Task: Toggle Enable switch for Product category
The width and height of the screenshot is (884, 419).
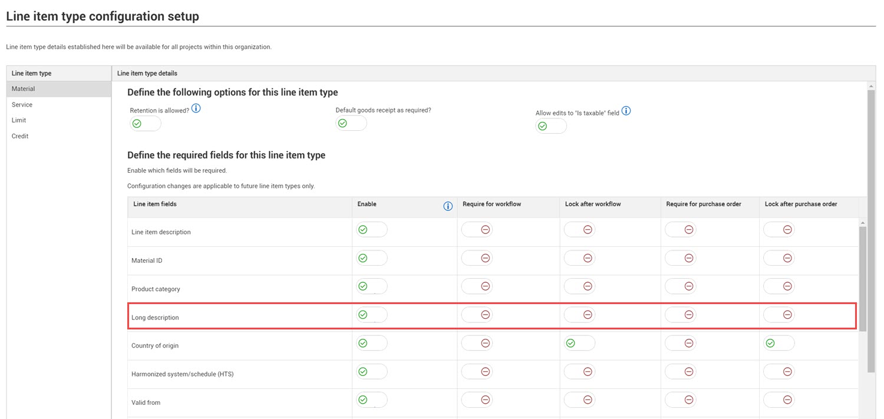Action: pos(372,286)
